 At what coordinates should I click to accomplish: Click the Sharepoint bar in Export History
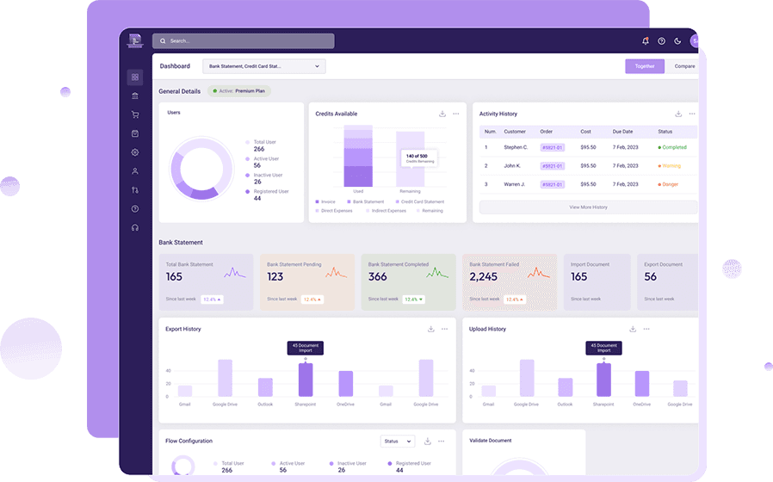pyautogui.click(x=306, y=380)
